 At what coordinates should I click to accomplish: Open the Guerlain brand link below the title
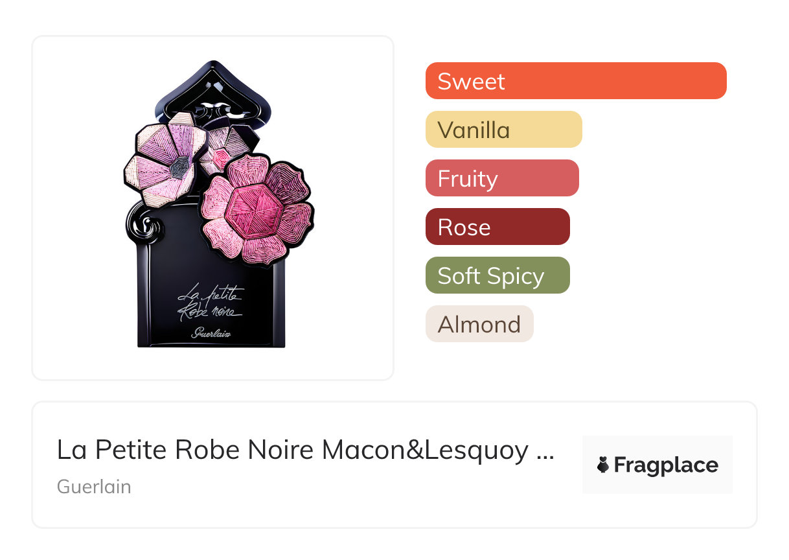pos(94,487)
